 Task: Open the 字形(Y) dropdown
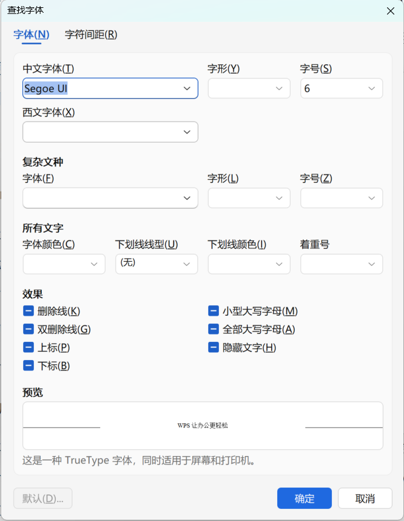tap(249, 89)
